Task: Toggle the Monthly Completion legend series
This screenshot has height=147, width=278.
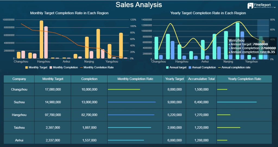Action: [x=64, y=68]
